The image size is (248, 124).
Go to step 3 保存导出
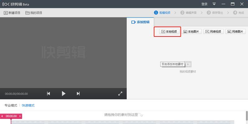[x=215, y=13]
